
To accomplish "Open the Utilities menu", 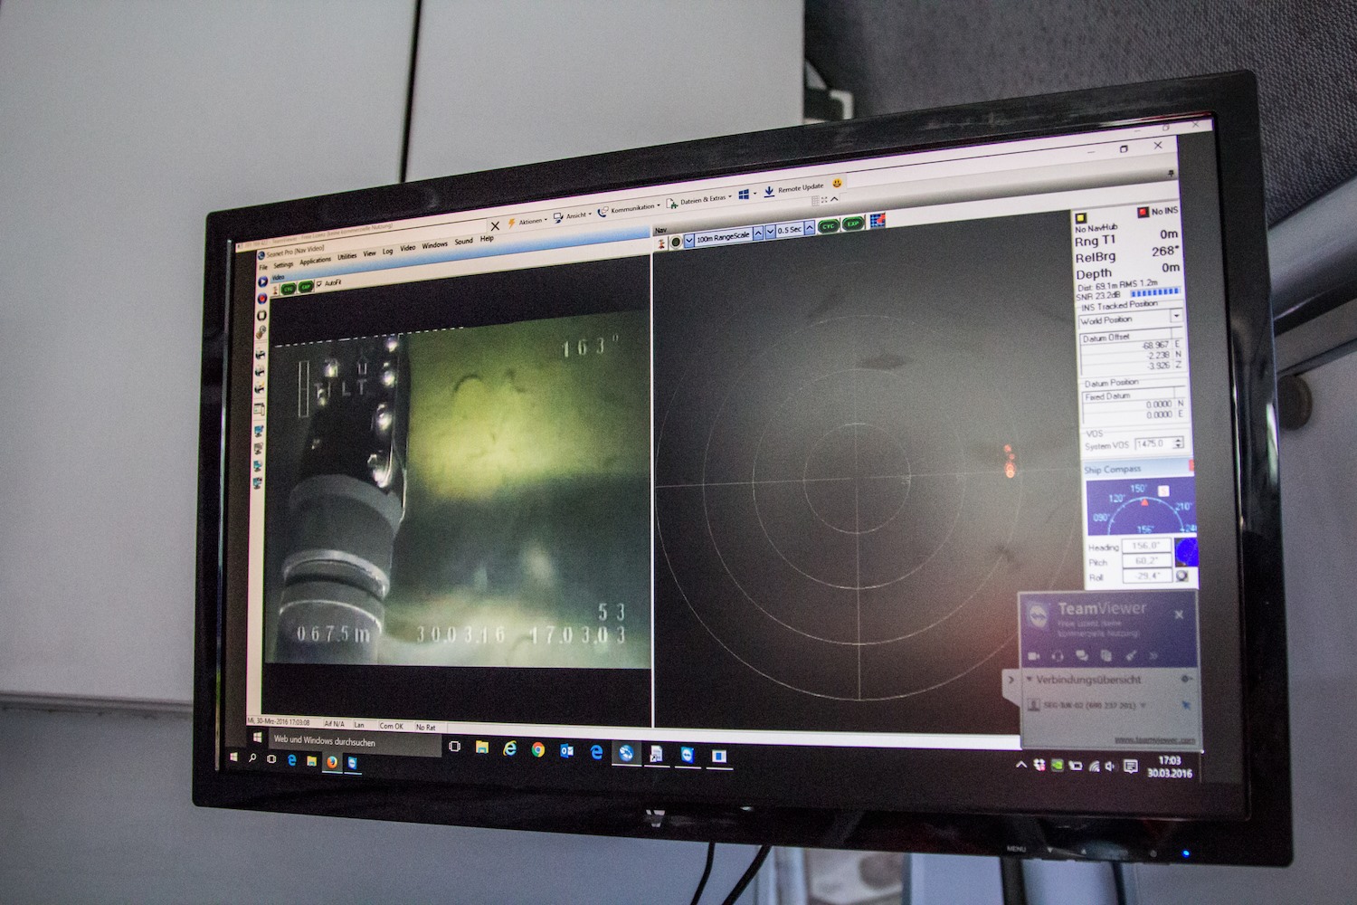I will click(347, 256).
